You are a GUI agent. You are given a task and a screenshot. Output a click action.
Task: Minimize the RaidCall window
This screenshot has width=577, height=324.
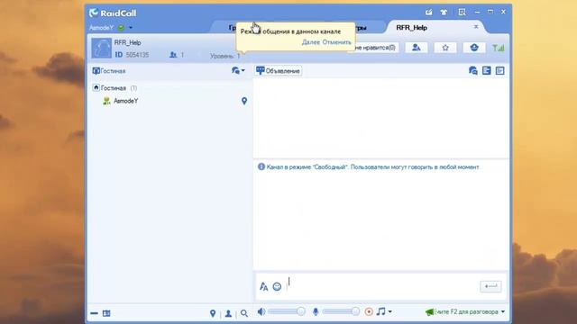coord(477,12)
